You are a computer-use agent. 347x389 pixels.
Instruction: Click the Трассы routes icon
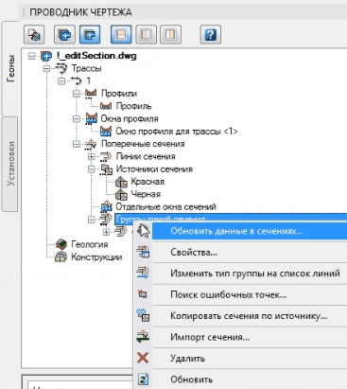pos(61,68)
